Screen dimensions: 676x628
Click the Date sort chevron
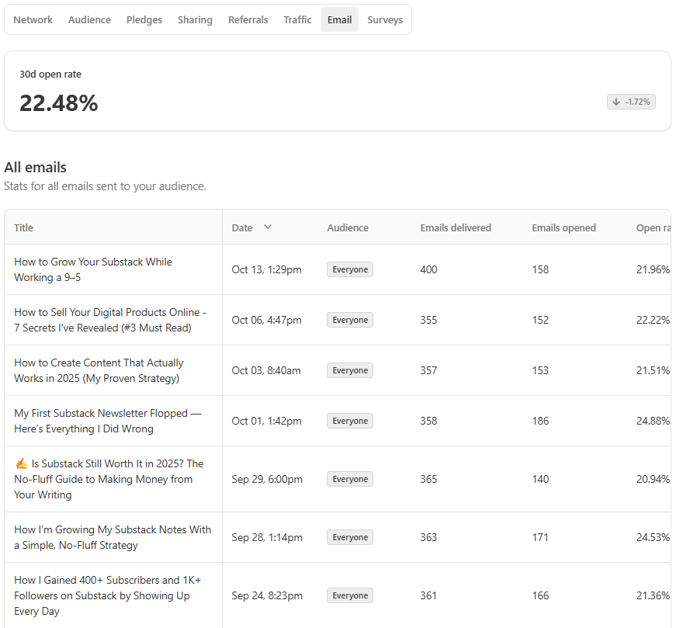tap(268, 227)
